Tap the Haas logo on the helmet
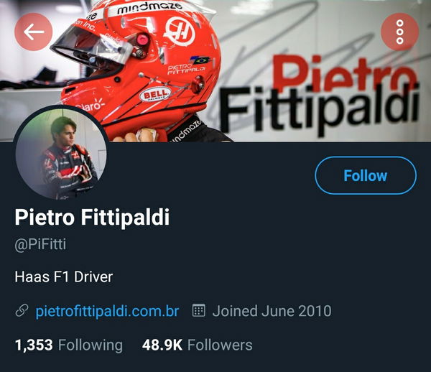Viewport: 431px width, 372px height. coord(179,31)
